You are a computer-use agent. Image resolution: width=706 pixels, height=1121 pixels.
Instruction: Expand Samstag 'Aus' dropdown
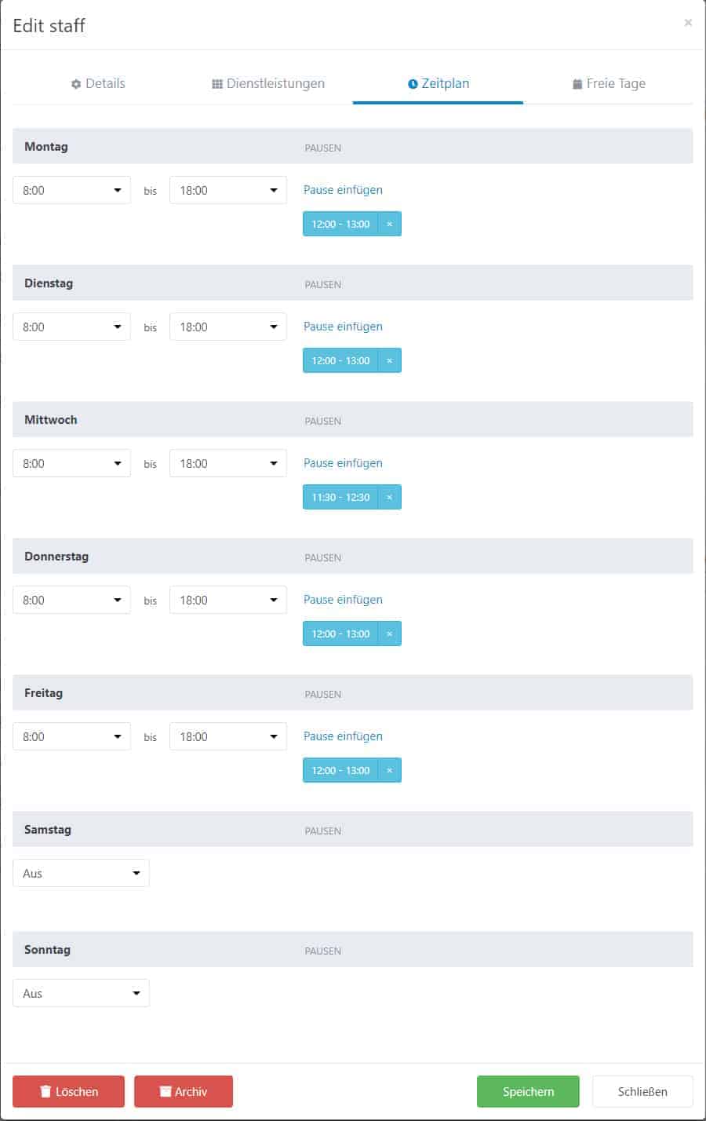(81, 873)
